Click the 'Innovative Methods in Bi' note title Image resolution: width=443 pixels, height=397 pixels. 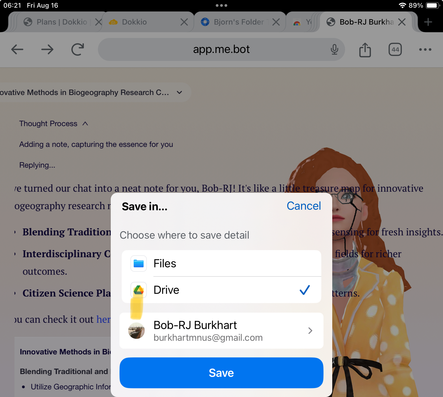click(x=65, y=352)
